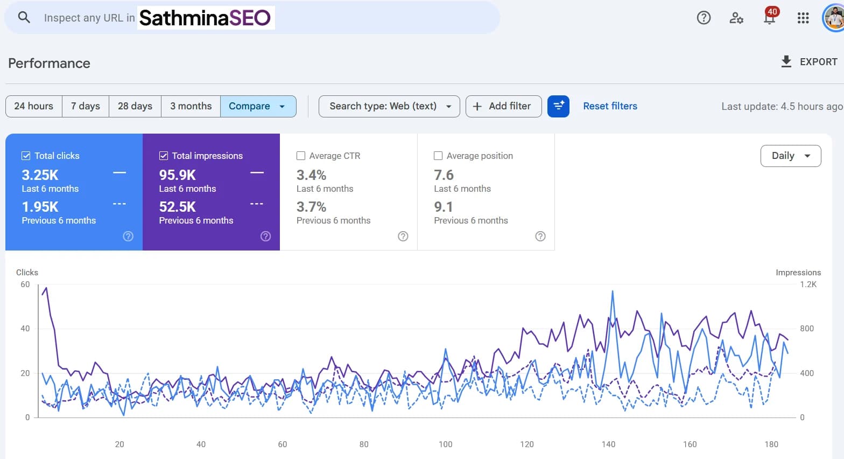Select the 3 months range tab
The image size is (844, 459).
(x=191, y=106)
